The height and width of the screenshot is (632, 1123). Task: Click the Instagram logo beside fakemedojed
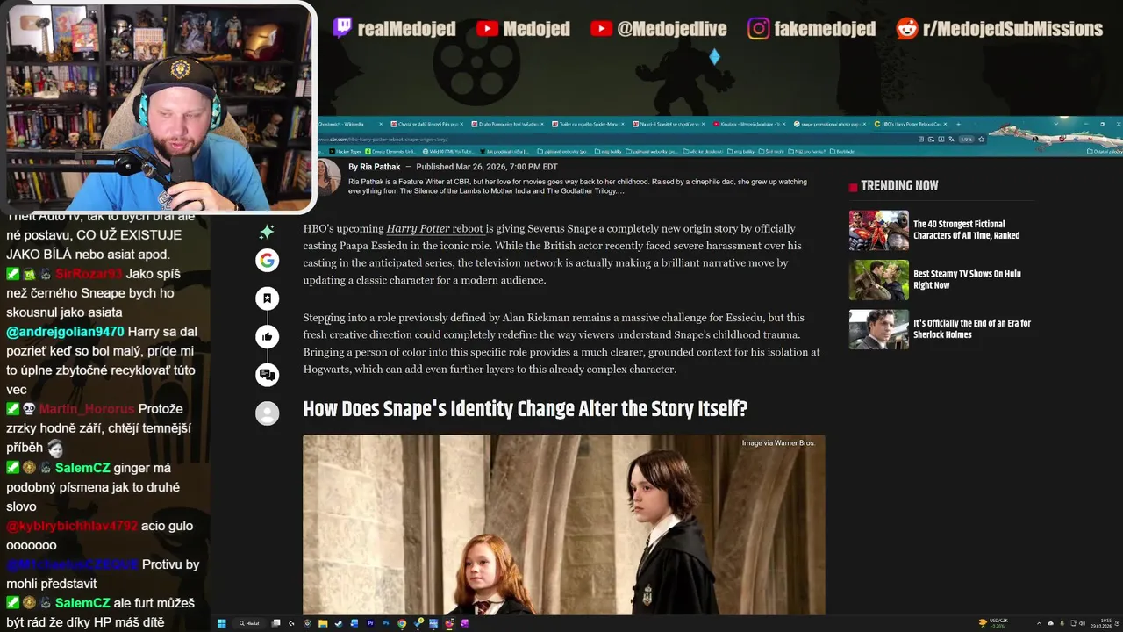[759, 29]
